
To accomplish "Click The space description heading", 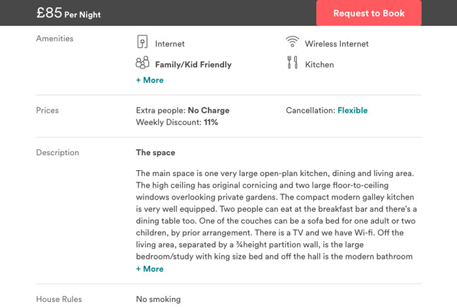I will [155, 153].
